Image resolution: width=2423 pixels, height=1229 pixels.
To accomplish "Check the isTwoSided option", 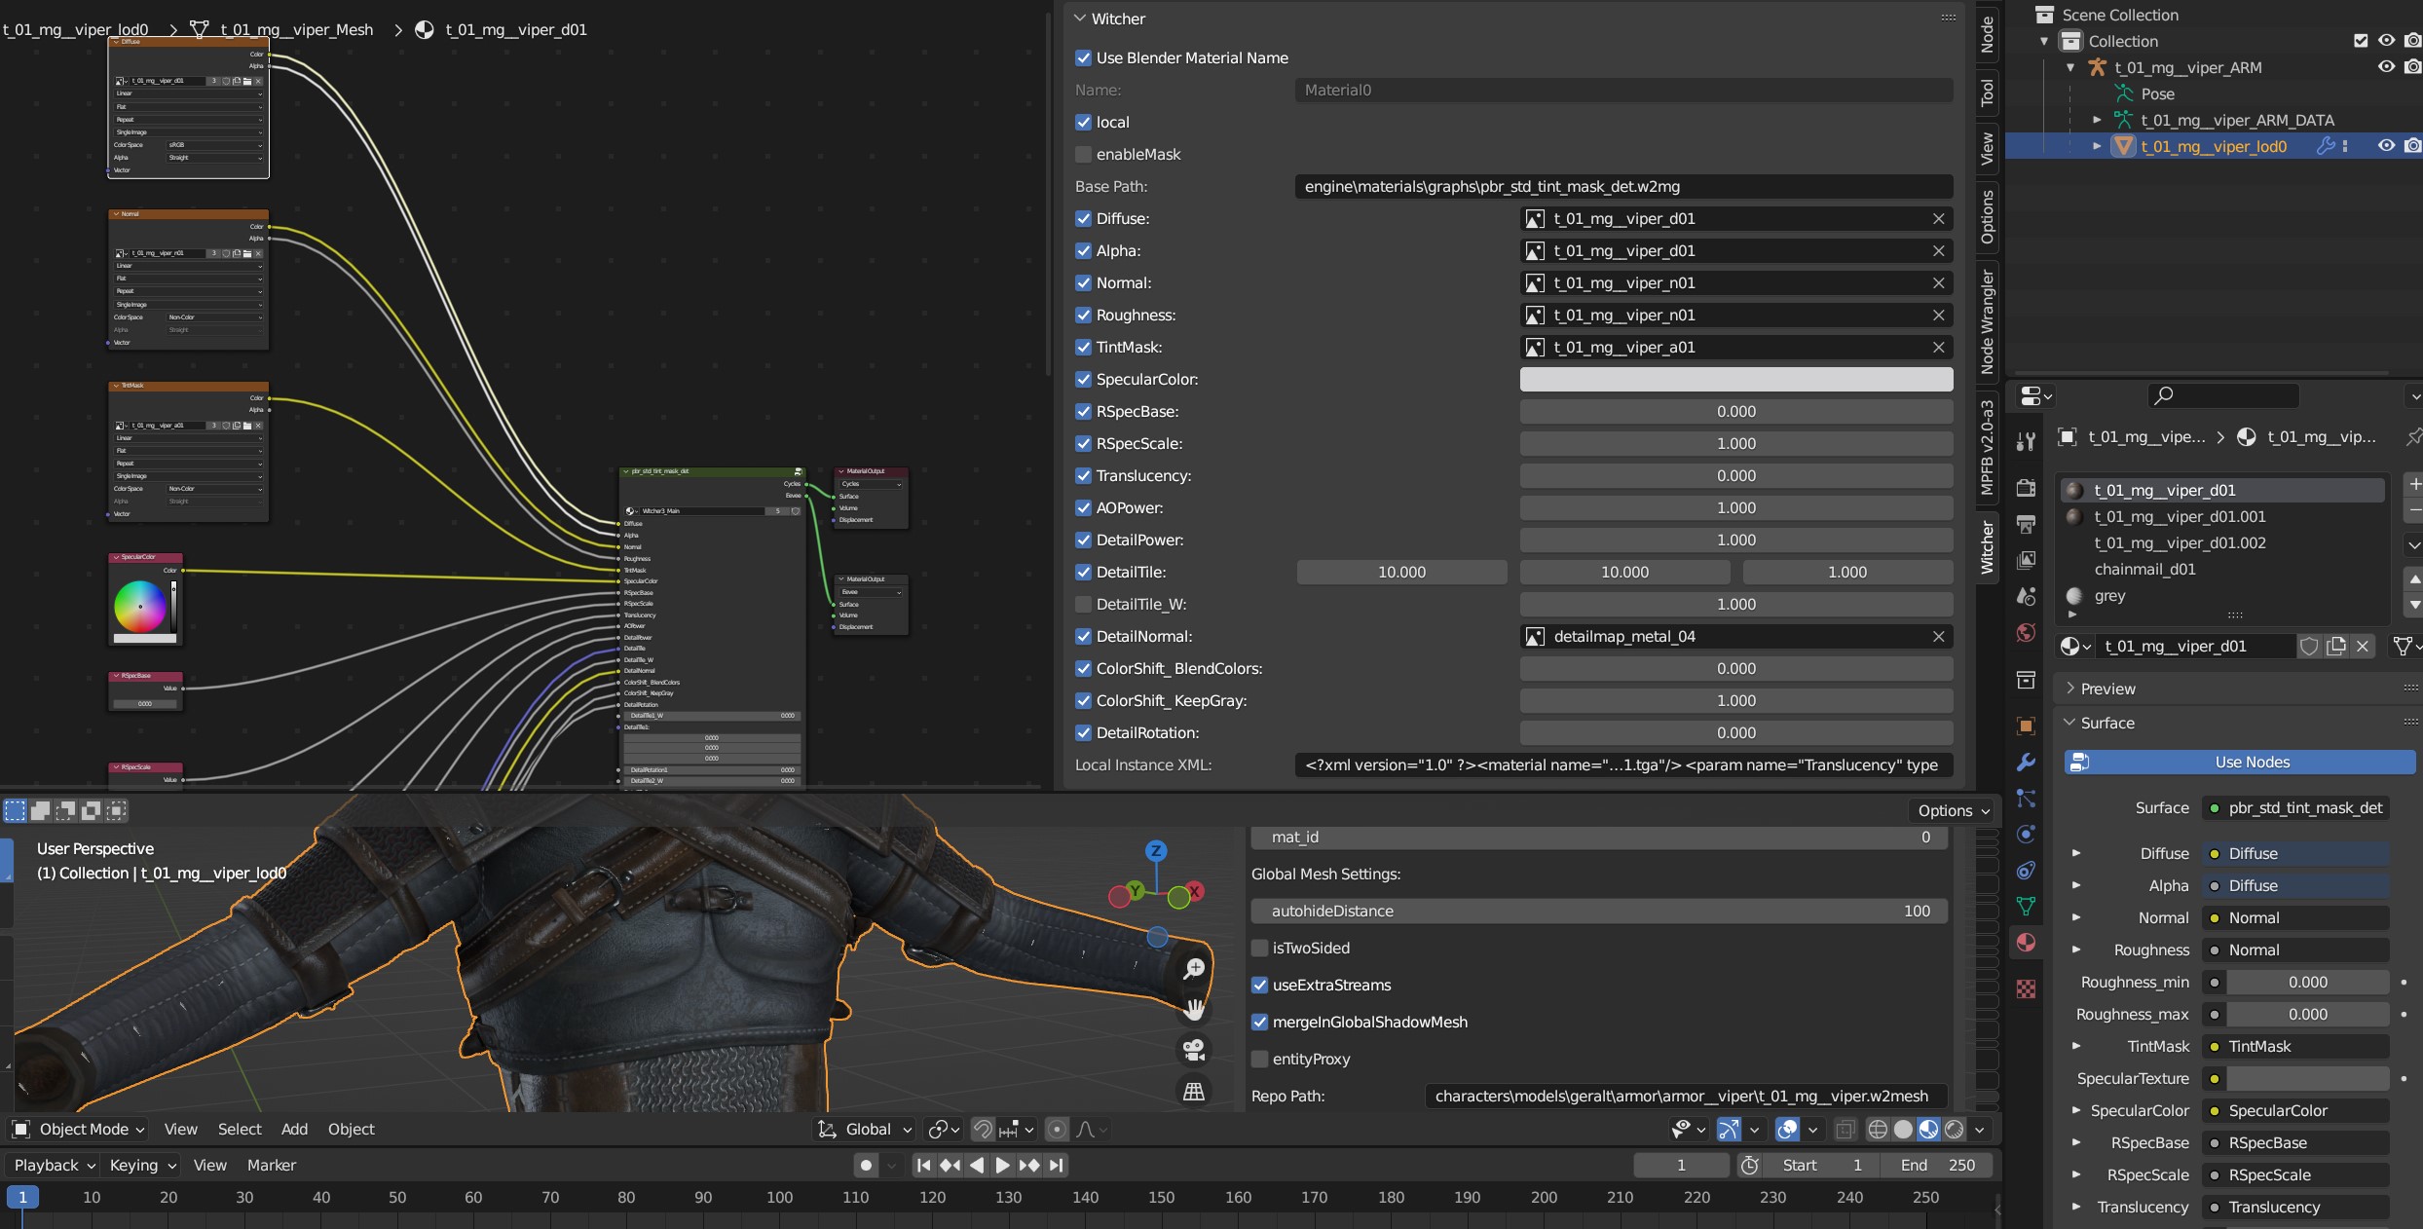I will pos(1259,948).
